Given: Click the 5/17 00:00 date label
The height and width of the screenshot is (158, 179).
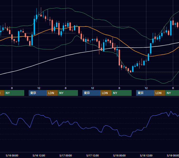Looking at the screenshot, I should point(66,155).
